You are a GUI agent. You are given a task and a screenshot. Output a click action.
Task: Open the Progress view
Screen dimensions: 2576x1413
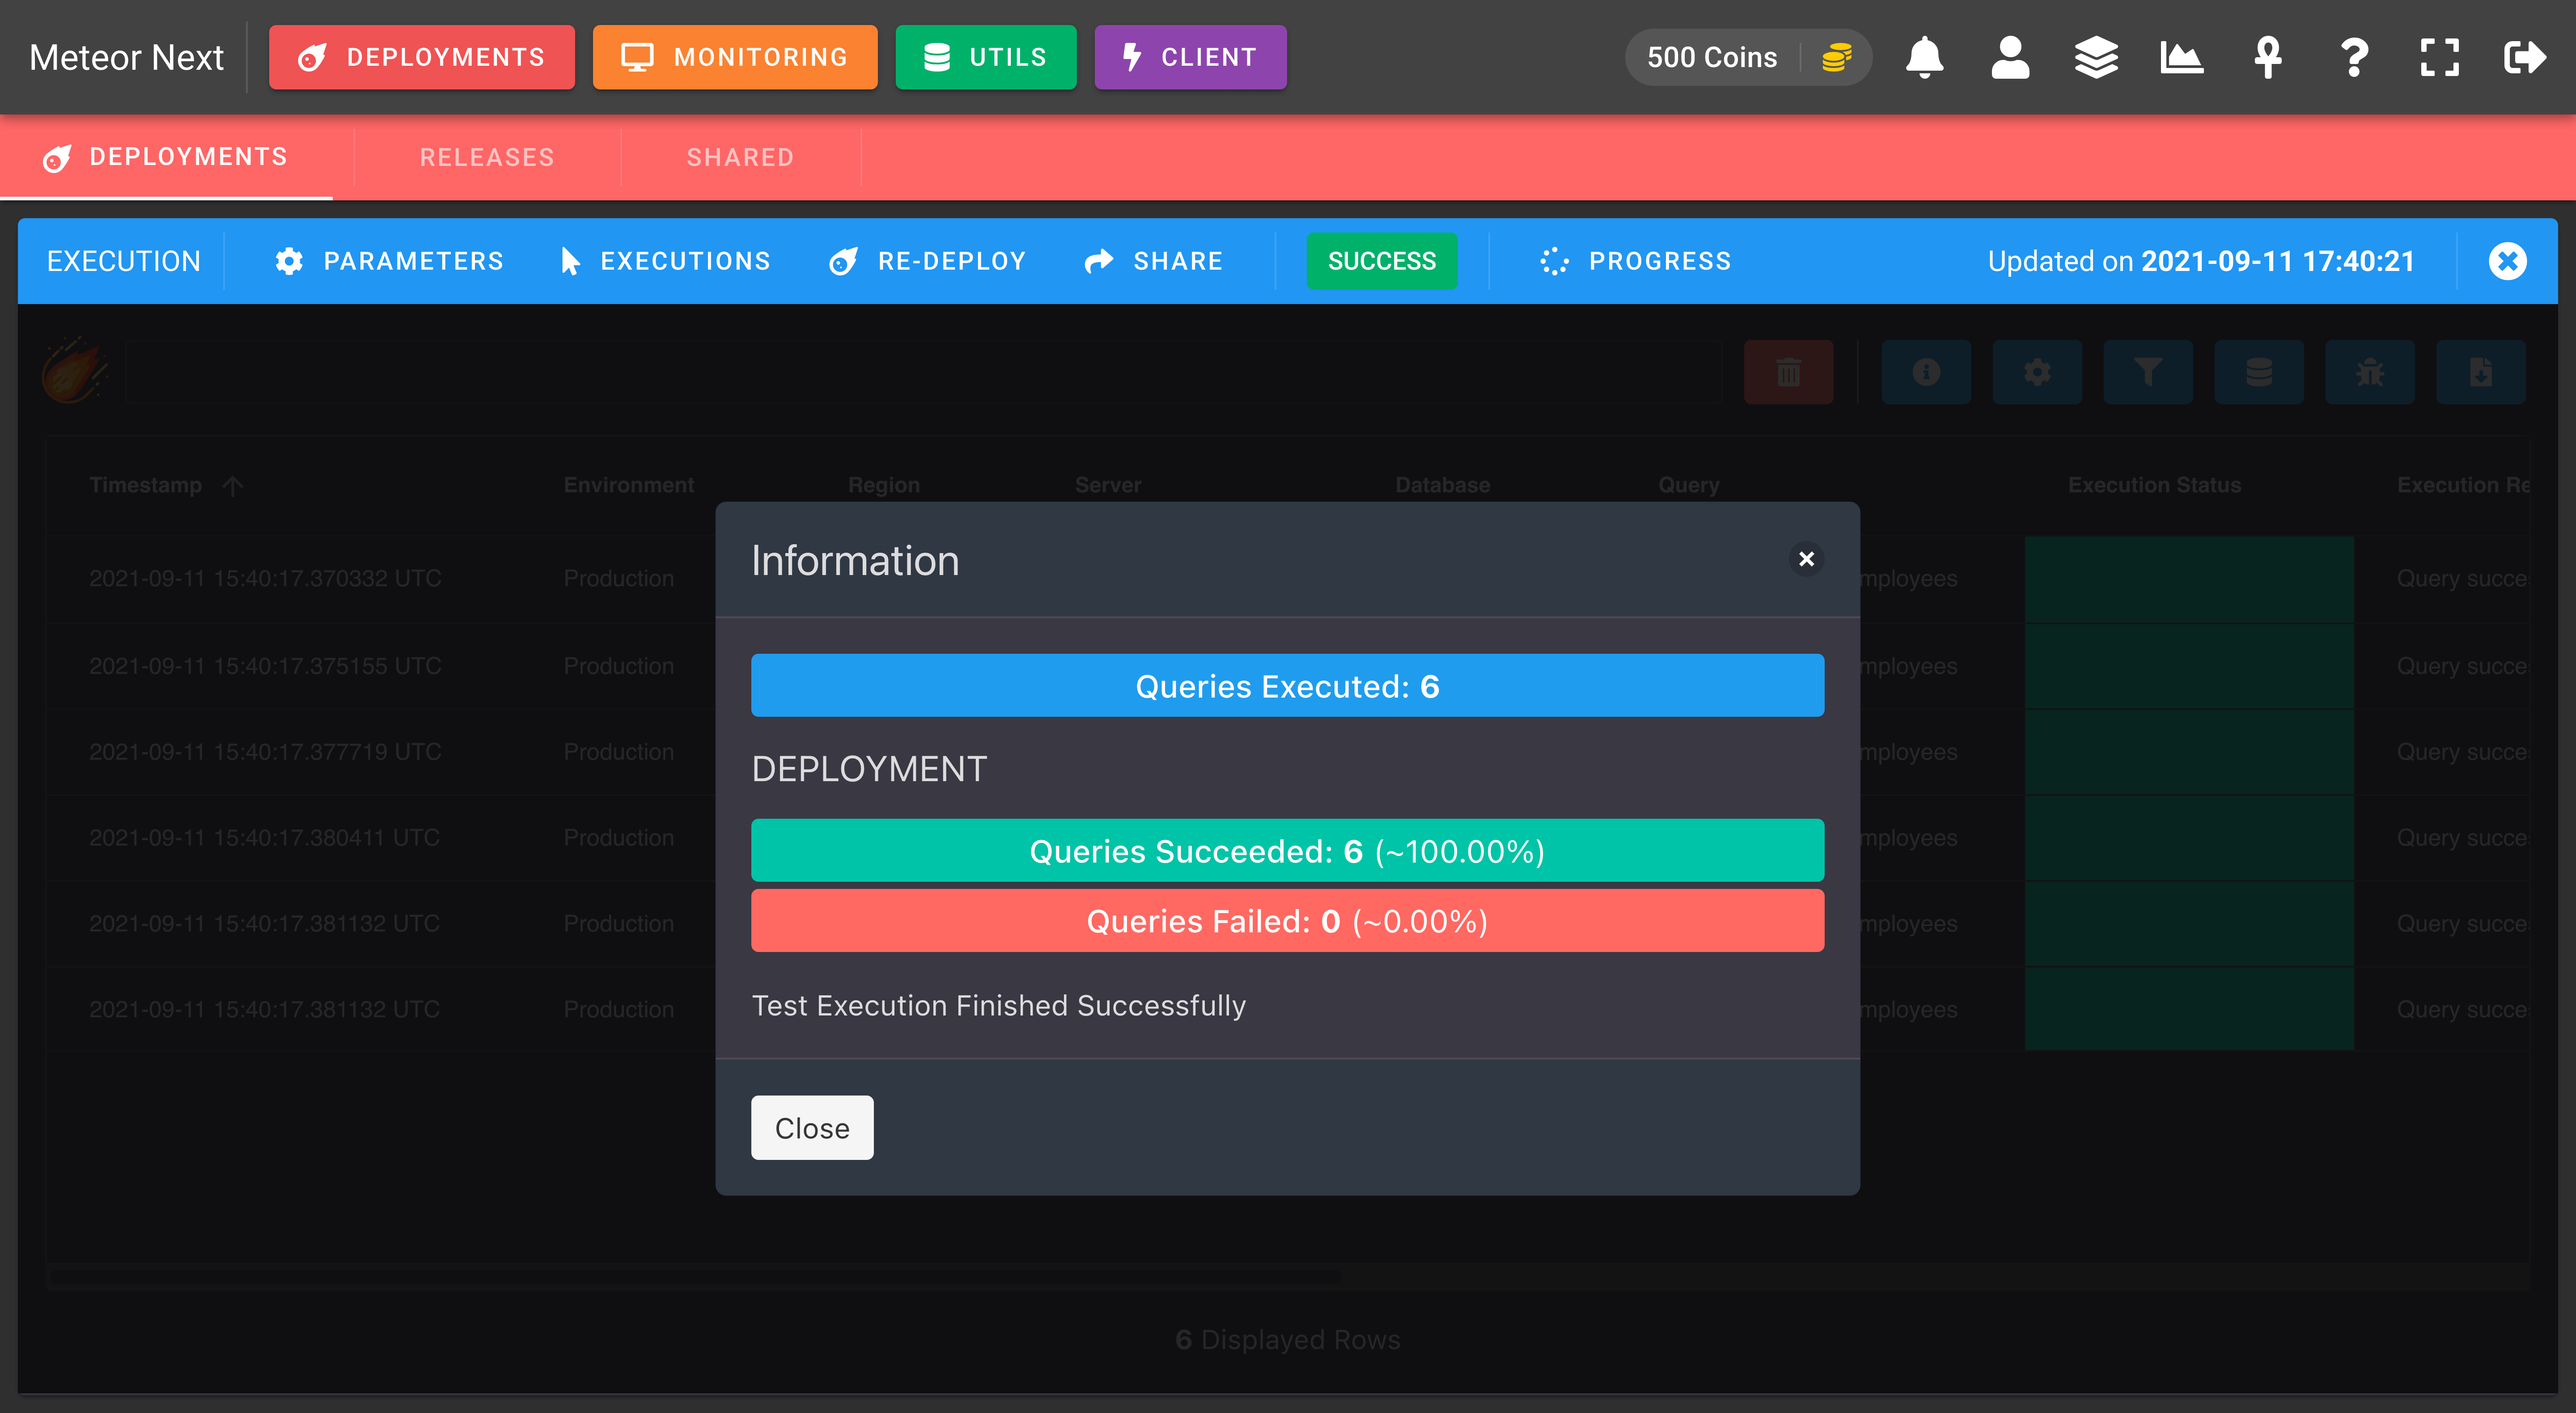tap(1636, 261)
